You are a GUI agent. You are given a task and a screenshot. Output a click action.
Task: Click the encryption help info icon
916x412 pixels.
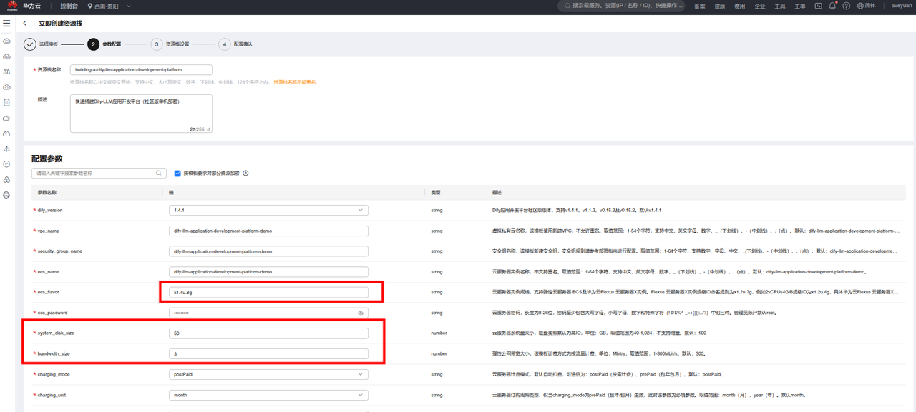coord(245,173)
